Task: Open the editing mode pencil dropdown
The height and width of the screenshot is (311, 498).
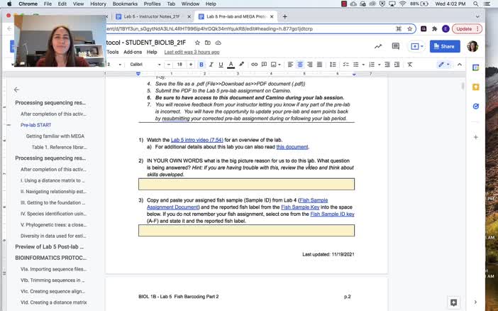Action: [x=443, y=65]
